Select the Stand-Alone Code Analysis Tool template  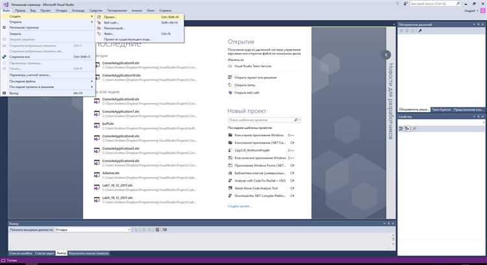[256, 188]
